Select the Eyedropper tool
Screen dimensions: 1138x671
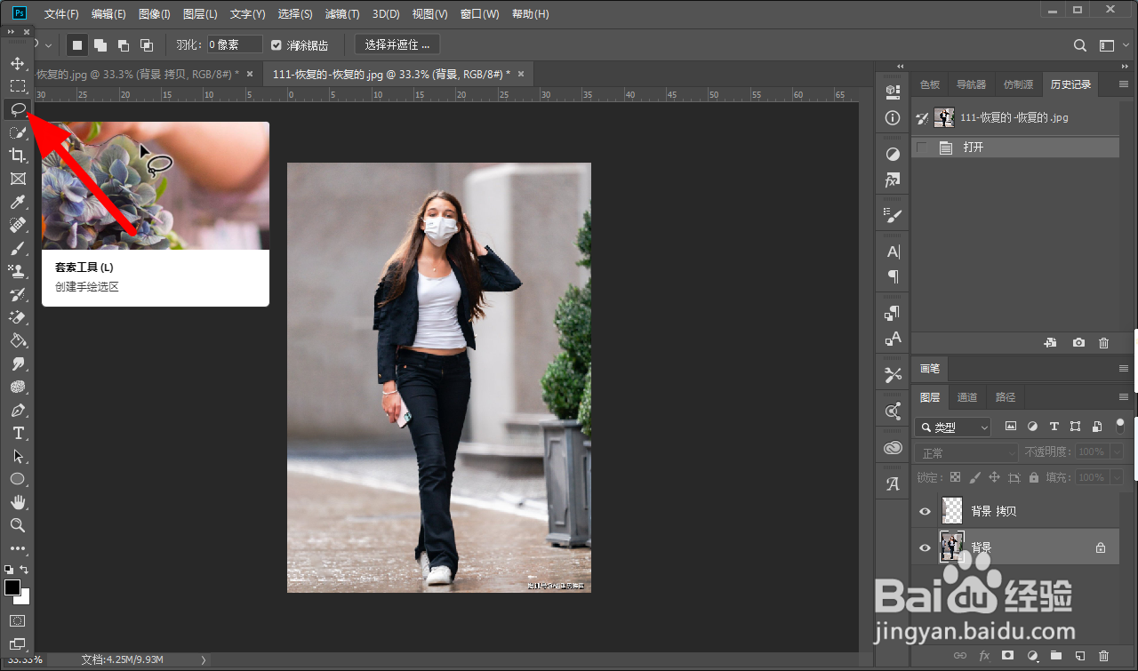(17, 202)
